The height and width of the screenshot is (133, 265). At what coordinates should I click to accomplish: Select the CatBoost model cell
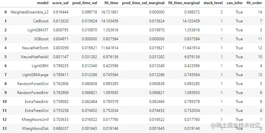click(41, 21)
